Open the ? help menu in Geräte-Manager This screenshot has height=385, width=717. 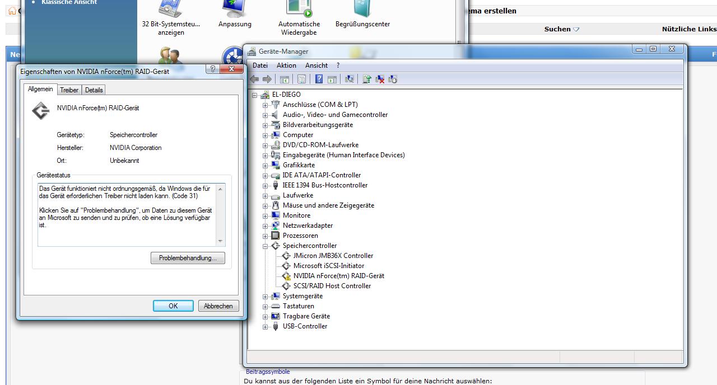click(338, 65)
